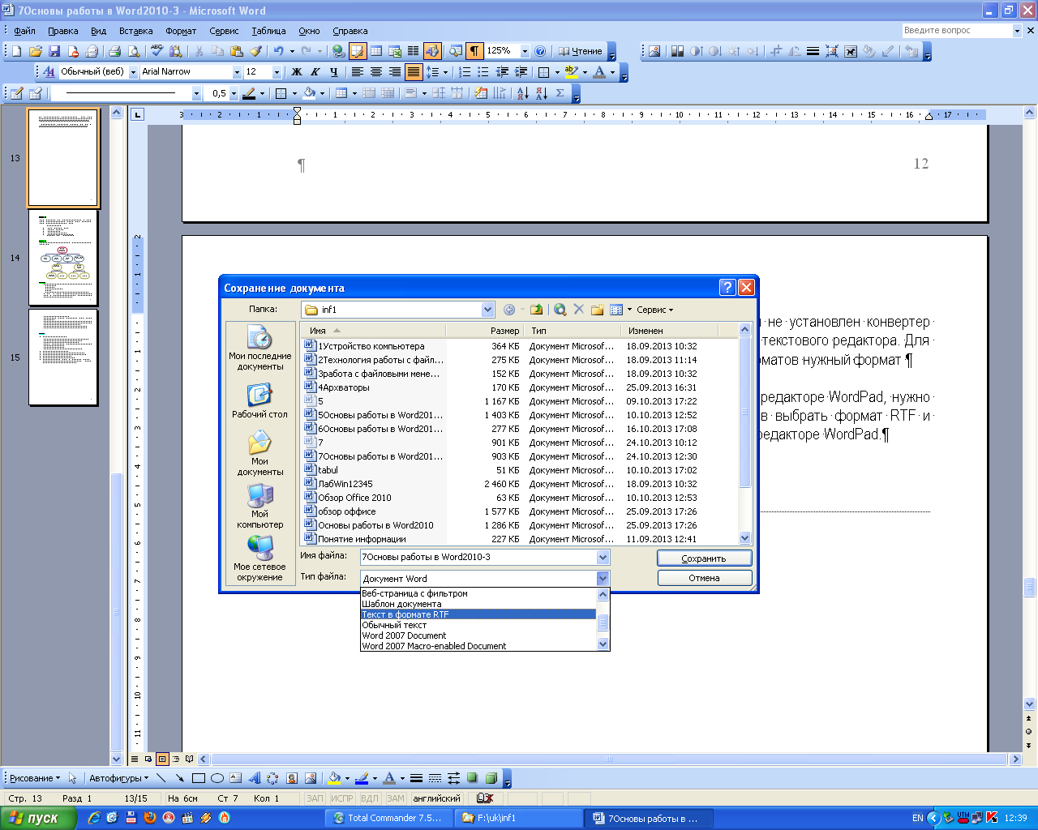Open the Рисование drawing menu button
This screenshot has width=1038, height=830.
(34, 778)
